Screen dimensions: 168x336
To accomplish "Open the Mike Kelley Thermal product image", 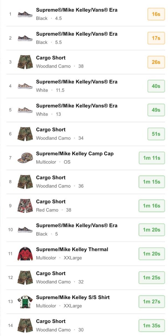I will [25, 254].
